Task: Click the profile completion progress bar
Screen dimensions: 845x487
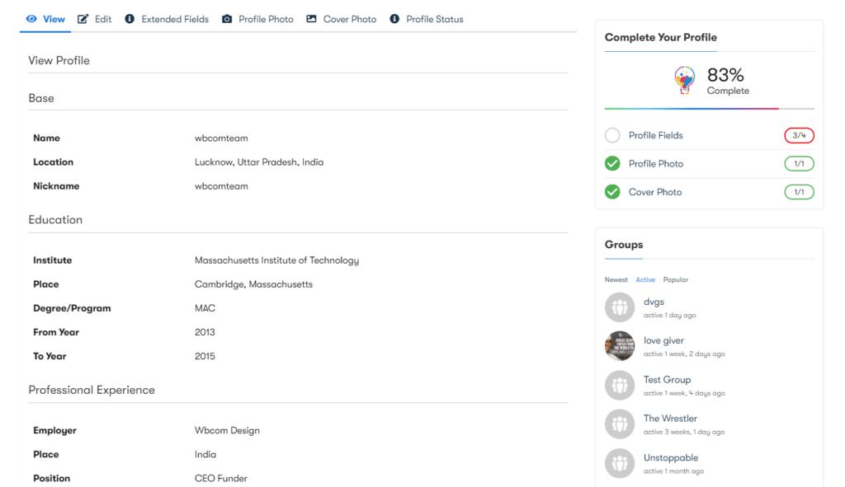Action: click(709, 109)
